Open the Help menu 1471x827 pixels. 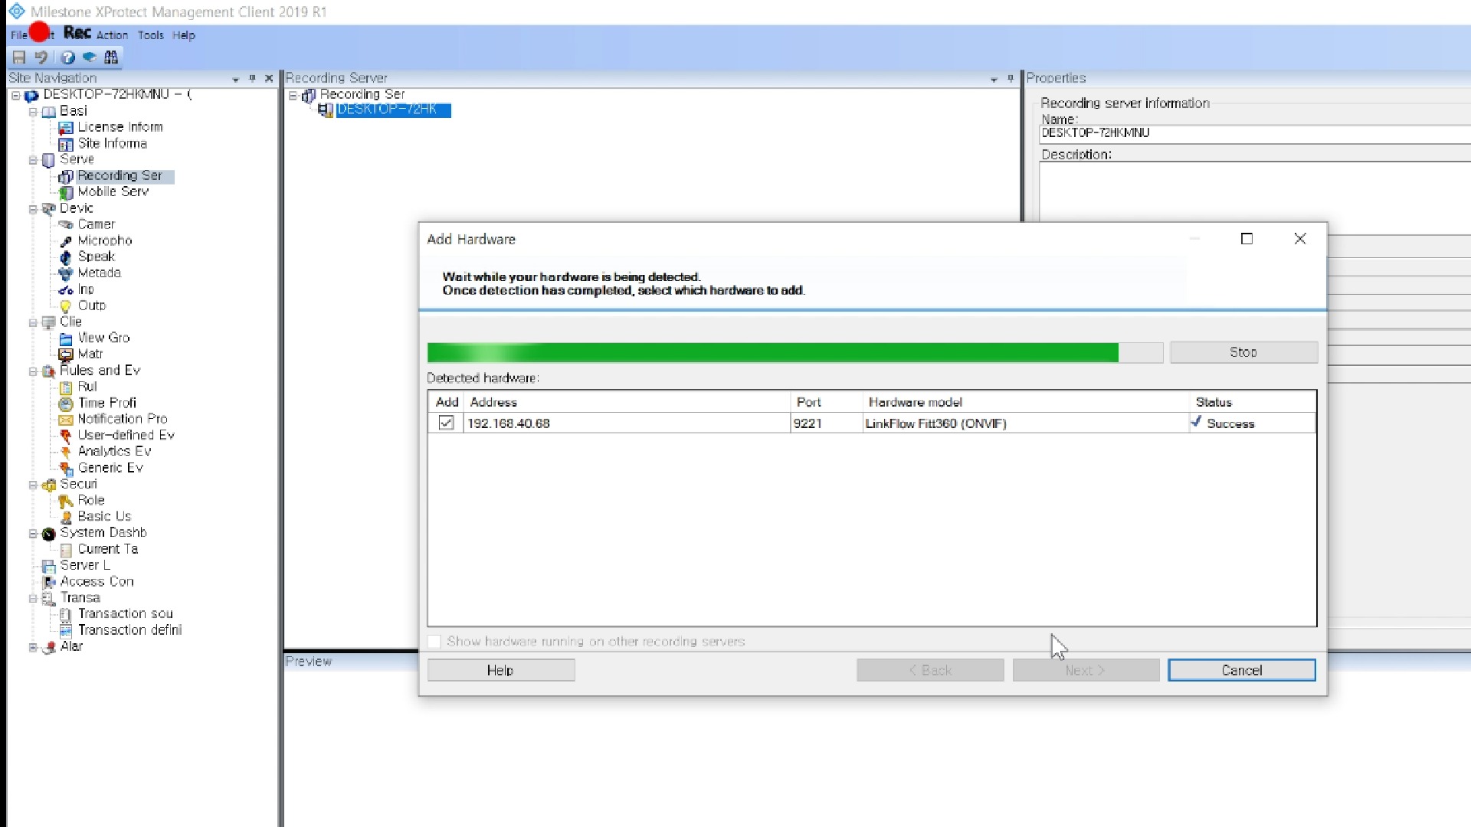[184, 35]
